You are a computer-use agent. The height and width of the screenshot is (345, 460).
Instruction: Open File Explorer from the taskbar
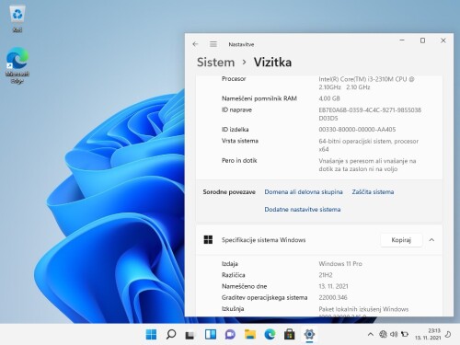point(250,334)
